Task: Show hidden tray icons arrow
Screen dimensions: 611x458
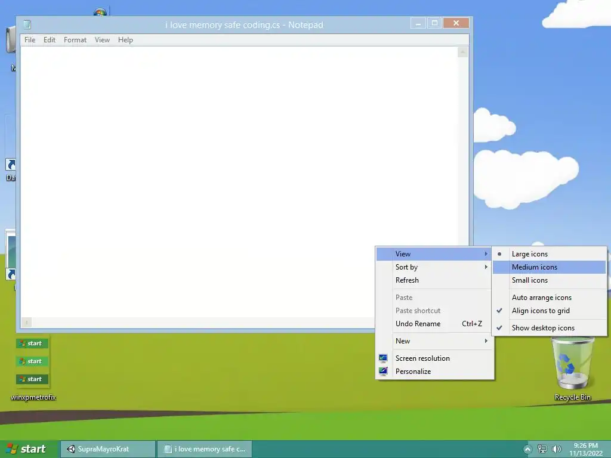Action: tap(527, 450)
